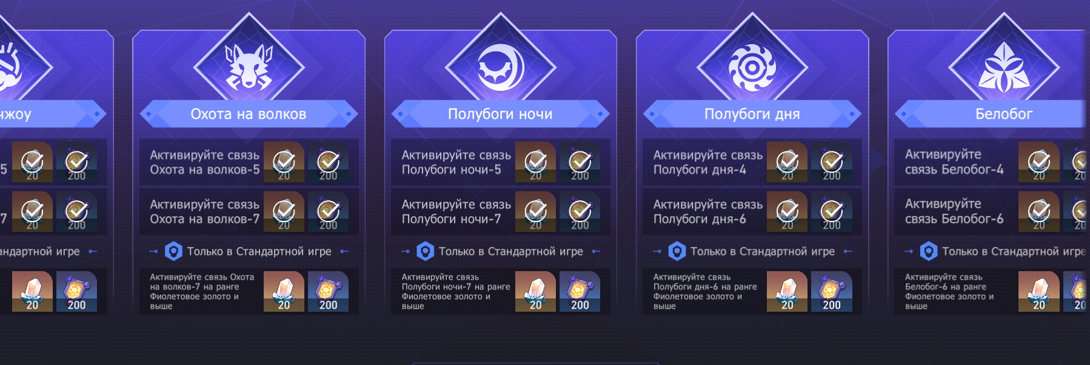
Task: Click the crystal reward for Полубоги дня-6 rank task
Action: [x=787, y=292]
